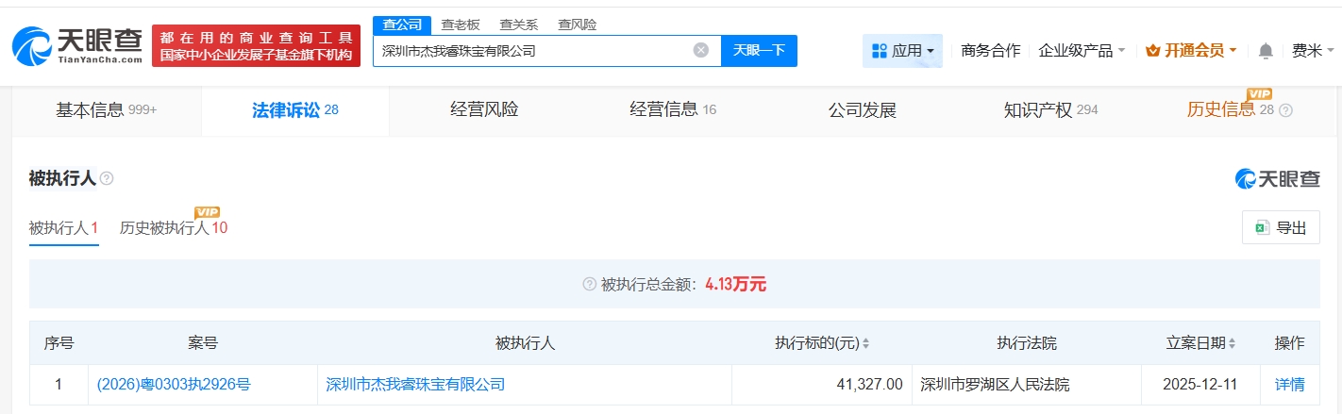Click the 天眼一下 search button
This screenshot has width=1342, height=414.
point(759,51)
